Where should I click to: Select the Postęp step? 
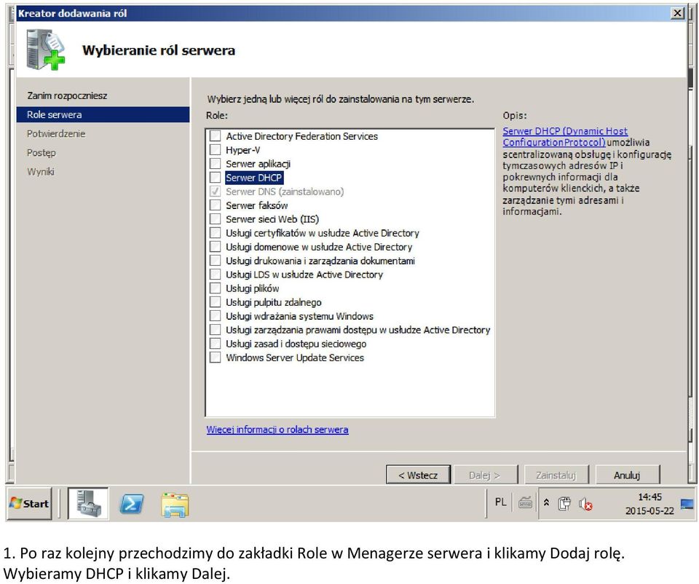tap(41, 153)
